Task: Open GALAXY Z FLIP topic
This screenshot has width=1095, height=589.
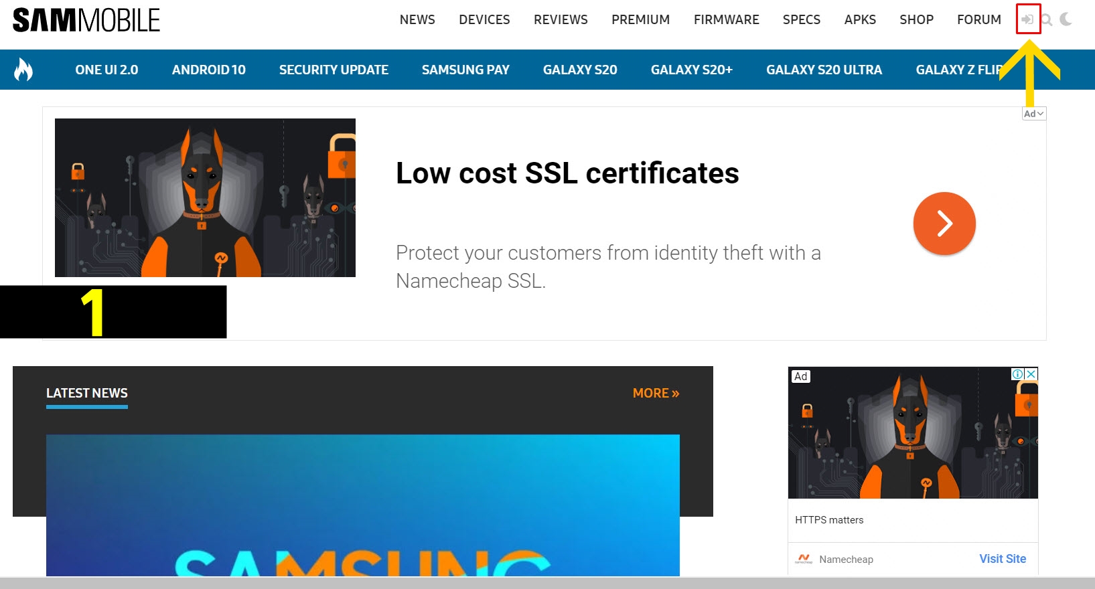Action: click(959, 70)
